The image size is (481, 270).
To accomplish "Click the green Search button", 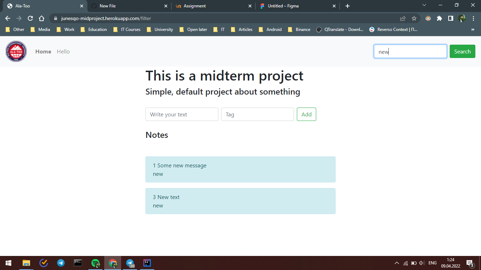I will (462, 51).
